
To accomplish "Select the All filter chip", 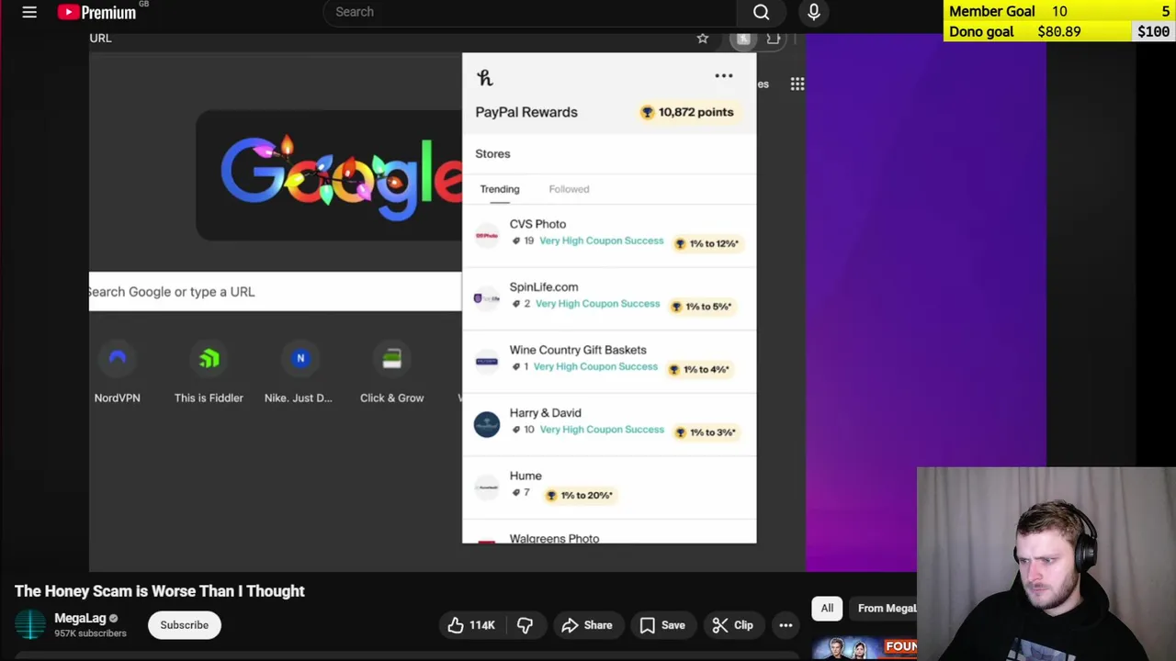I will (827, 608).
